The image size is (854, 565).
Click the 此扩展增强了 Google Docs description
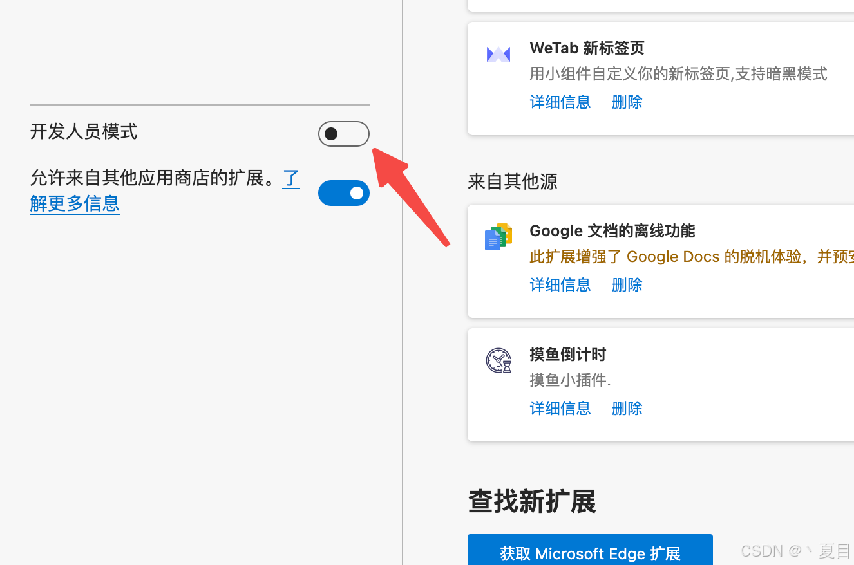[692, 257]
